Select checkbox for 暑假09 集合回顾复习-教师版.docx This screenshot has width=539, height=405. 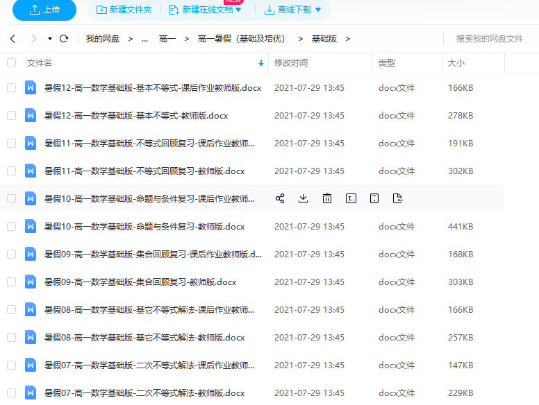11,282
